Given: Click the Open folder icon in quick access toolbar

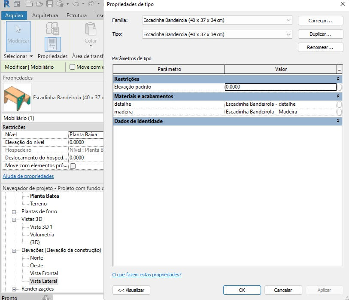Looking at the screenshot, I should point(39,4).
